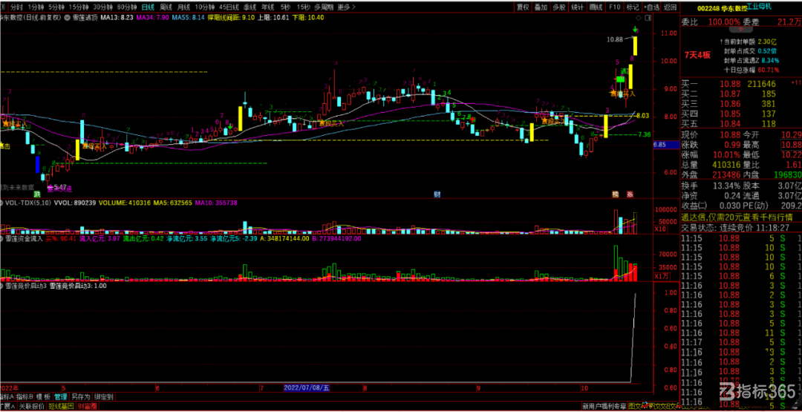Click the 榜 marker icon on time axis

tap(616, 194)
